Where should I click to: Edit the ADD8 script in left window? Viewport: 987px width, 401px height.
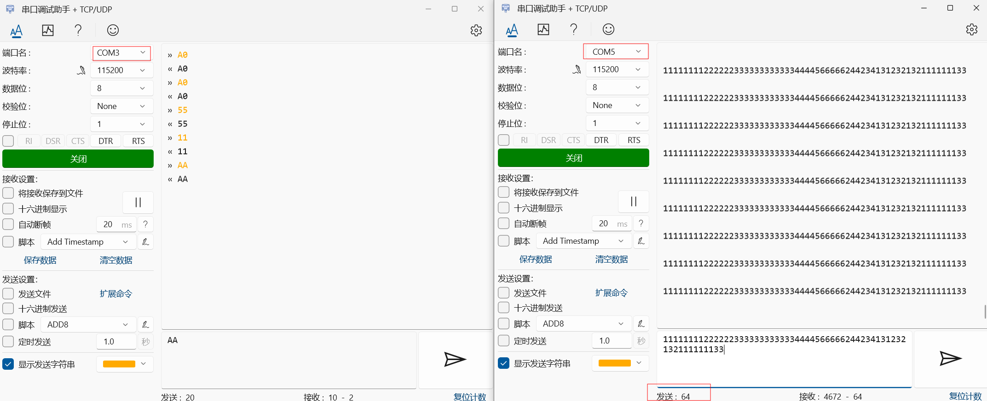(x=145, y=325)
